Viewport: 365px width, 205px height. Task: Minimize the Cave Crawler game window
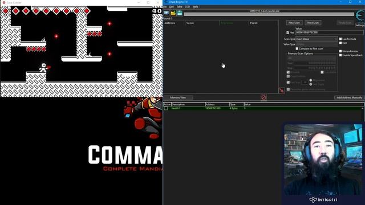point(139,2)
